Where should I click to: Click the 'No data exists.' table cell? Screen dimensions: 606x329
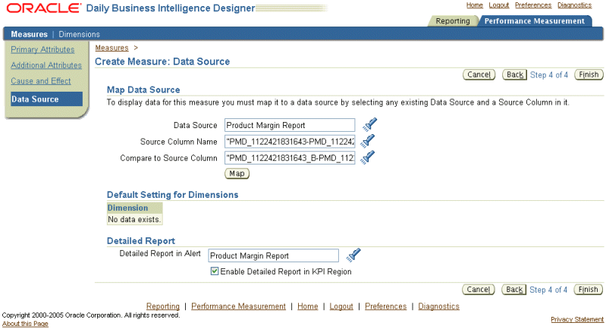134,219
